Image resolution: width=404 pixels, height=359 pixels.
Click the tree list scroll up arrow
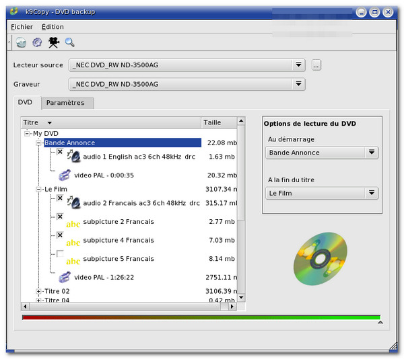[x=241, y=121]
